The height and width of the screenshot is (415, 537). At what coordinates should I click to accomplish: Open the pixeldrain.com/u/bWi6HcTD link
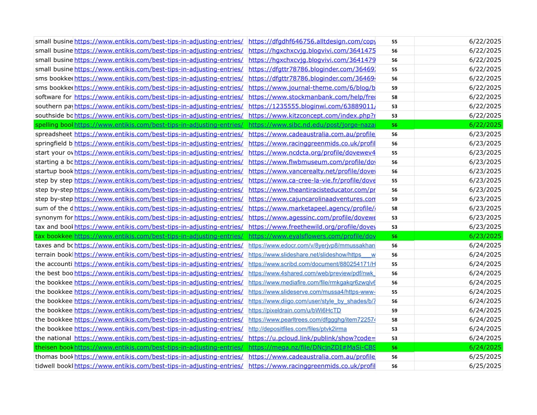(x=295, y=310)
